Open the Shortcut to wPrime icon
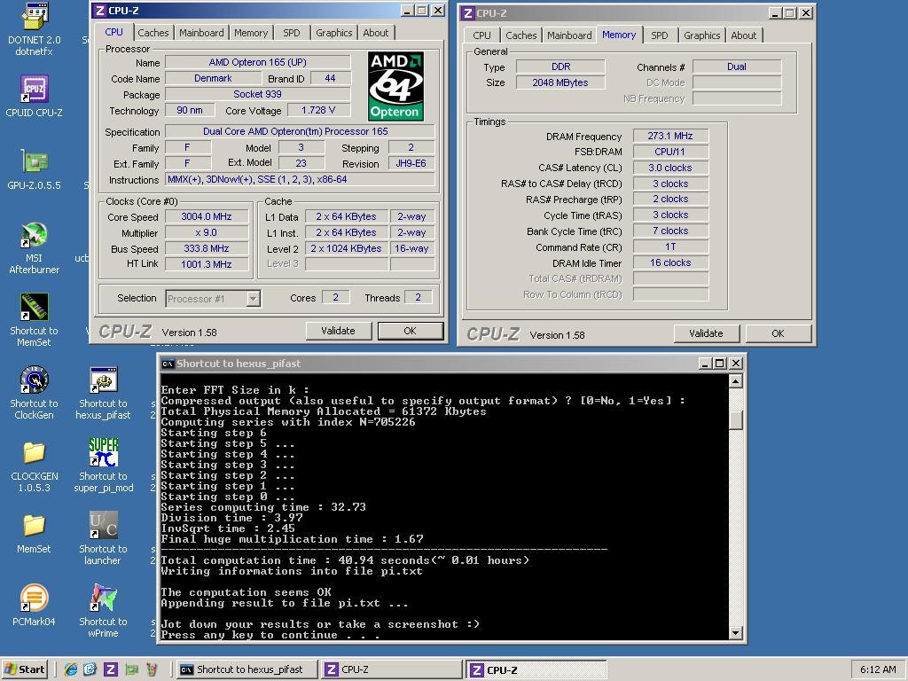 coord(103,612)
